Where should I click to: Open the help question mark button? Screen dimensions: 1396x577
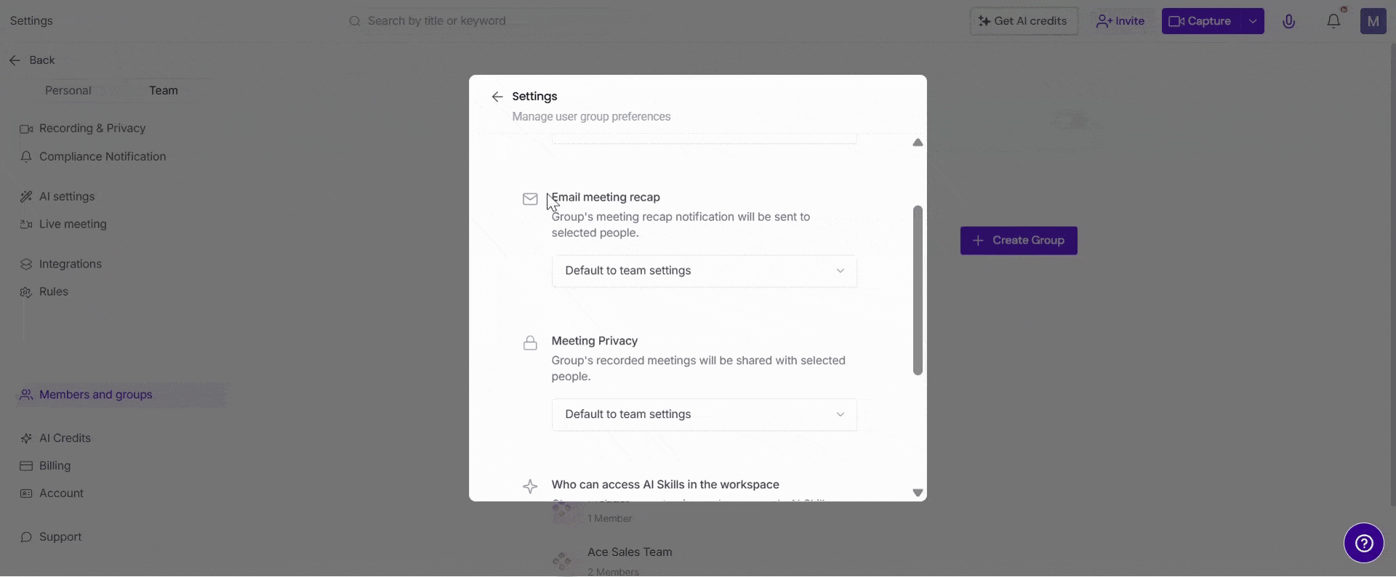tap(1363, 543)
